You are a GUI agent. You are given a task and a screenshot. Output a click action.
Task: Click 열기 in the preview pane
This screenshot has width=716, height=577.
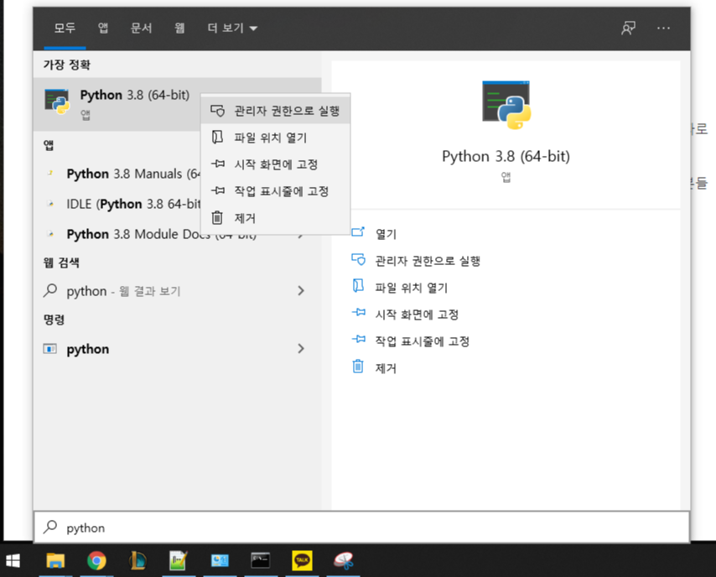click(x=386, y=234)
